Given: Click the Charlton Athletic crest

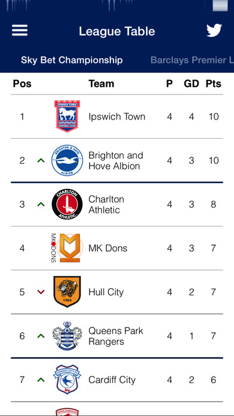Looking at the screenshot, I should (67, 204).
